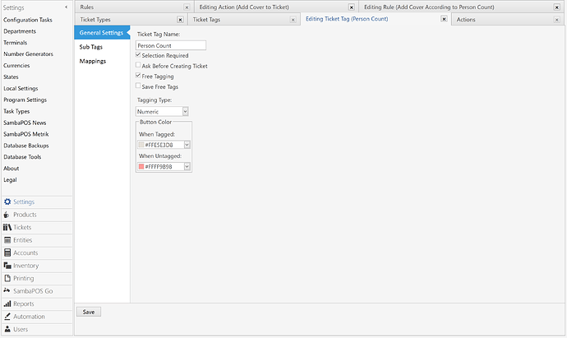Screen dimensions: 567x338
Task: Open SambaPOS Metrik
Action: (26, 134)
